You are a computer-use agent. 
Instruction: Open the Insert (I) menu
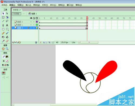pos(28,5)
